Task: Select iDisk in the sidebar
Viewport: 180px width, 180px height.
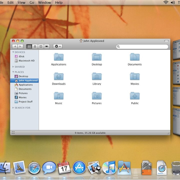Action: pyautogui.click(x=24, y=56)
